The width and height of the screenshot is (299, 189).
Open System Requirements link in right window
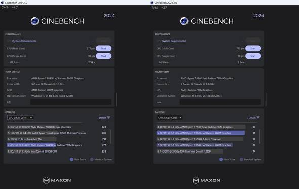click(x=174, y=41)
